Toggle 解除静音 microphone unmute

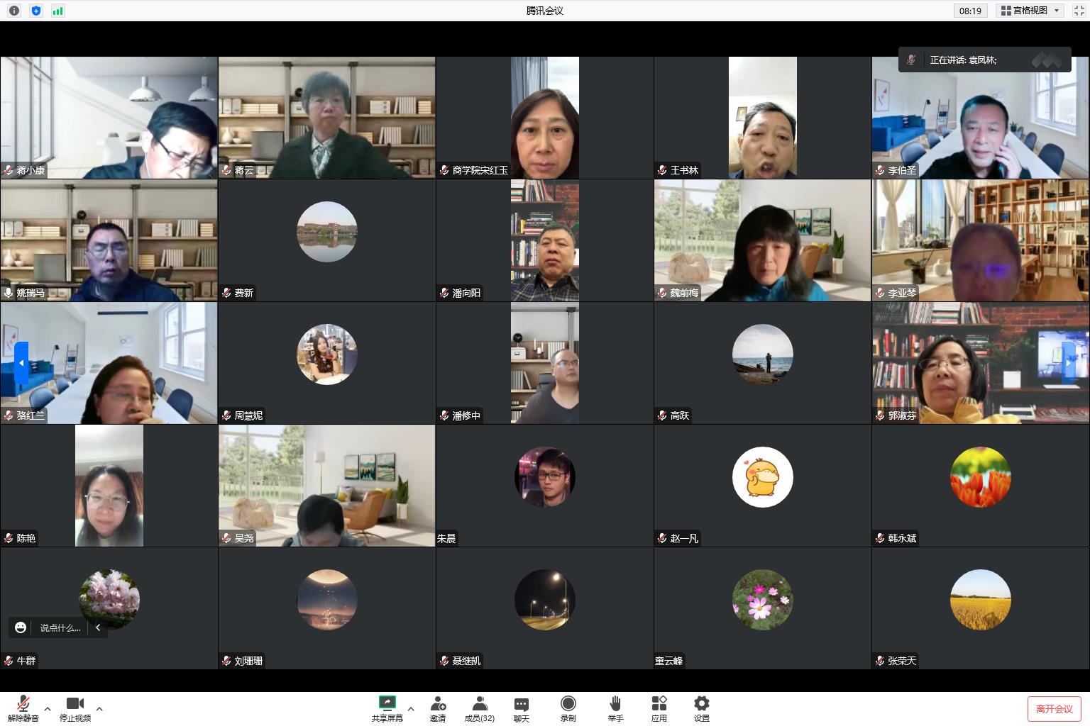coord(23,708)
